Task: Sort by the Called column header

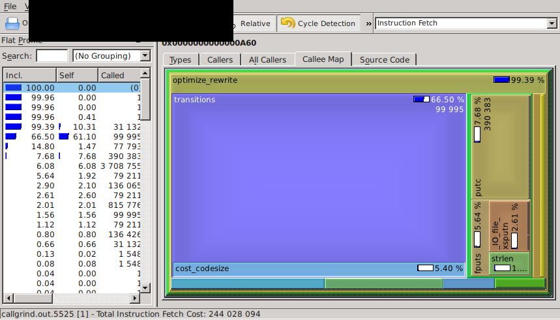Action: [119, 76]
